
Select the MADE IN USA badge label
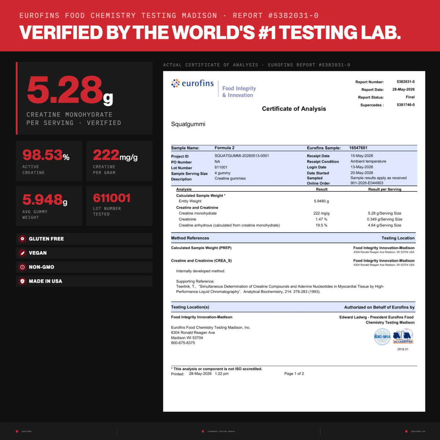[x=45, y=281]
